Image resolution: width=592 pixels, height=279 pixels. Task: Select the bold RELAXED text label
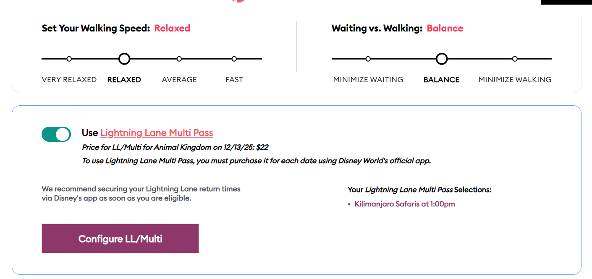click(x=124, y=80)
